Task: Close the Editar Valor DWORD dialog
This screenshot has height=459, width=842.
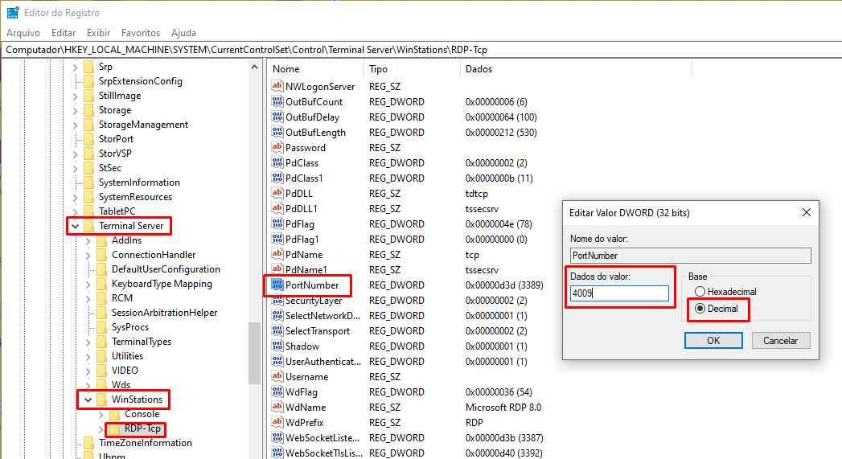Action: tap(806, 212)
